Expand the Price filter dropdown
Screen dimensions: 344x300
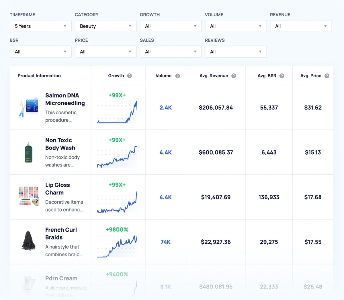tap(105, 52)
